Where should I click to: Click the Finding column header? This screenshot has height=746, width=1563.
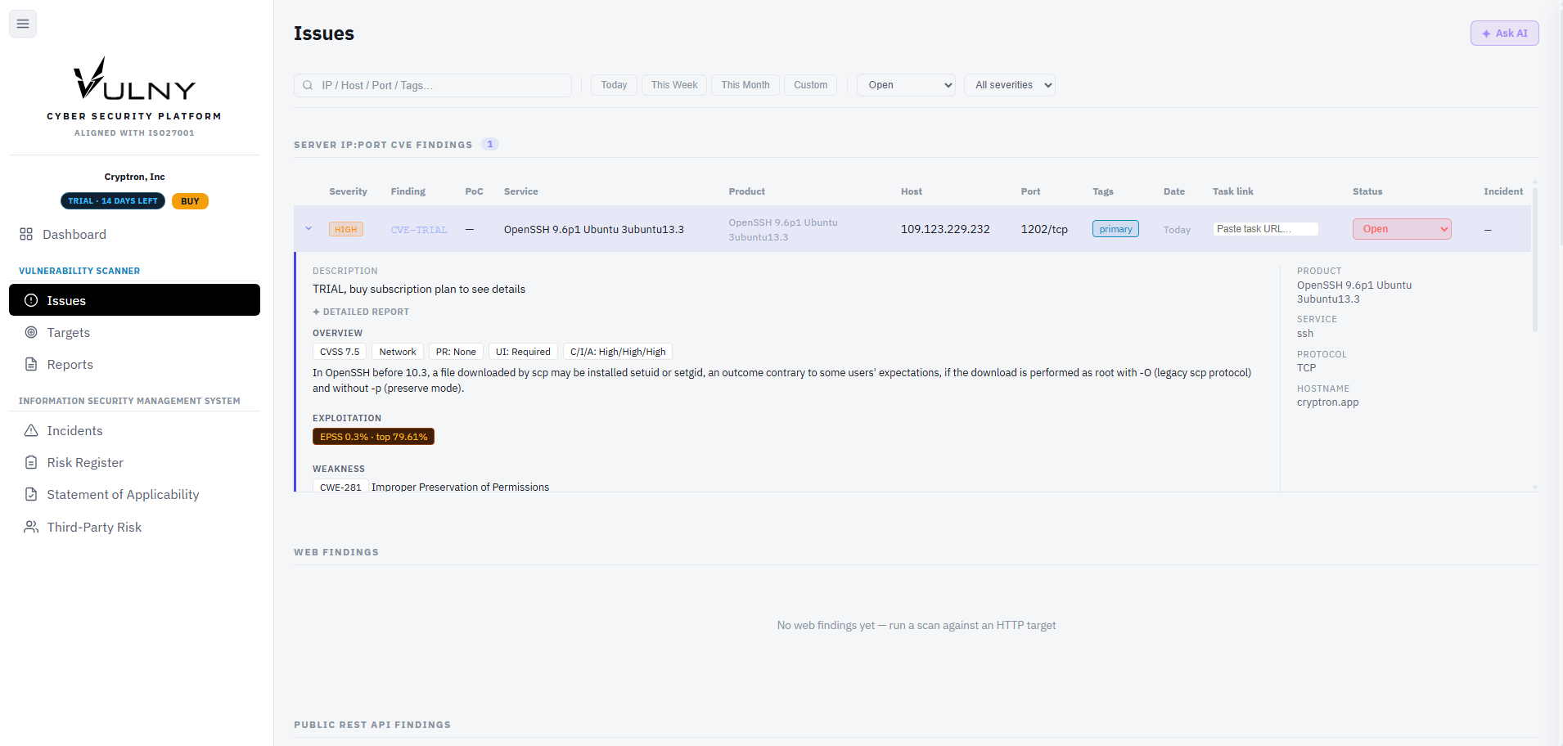408,191
